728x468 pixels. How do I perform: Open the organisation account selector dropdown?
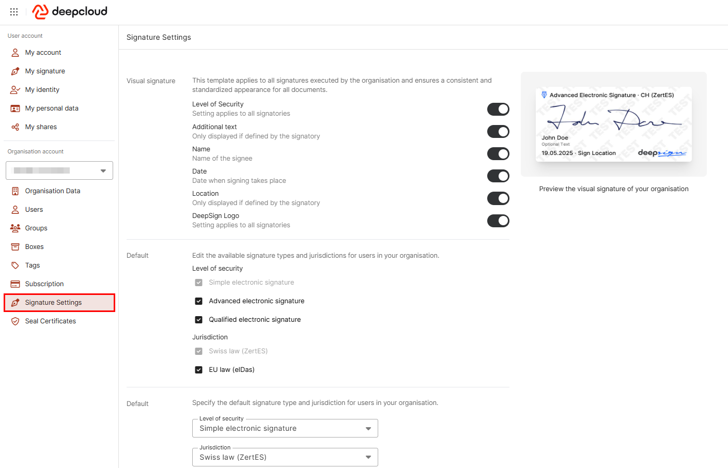tap(59, 170)
